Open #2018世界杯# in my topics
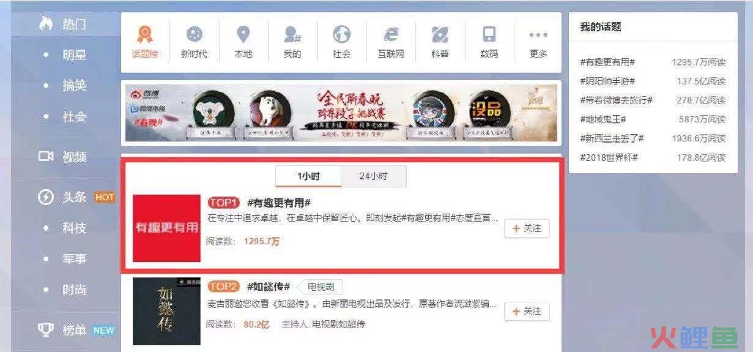Screen dimensions: 753x352 pos(609,157)
